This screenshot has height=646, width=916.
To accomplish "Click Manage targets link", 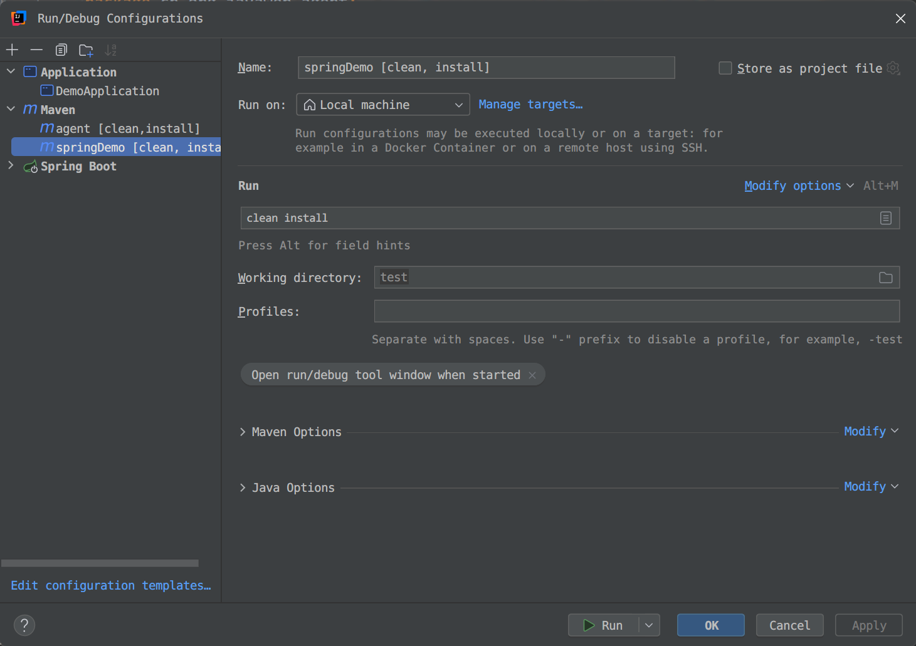I will [530, 105].
